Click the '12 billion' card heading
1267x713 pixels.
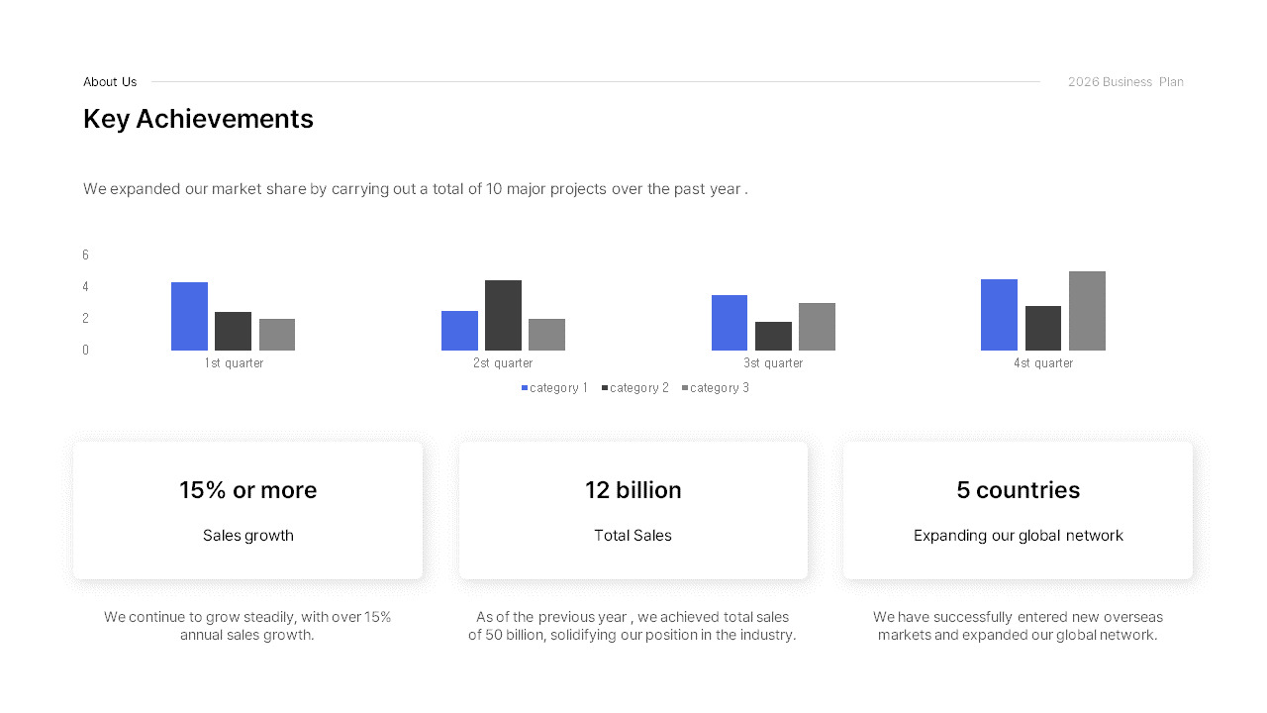click(x=633, y=490)
